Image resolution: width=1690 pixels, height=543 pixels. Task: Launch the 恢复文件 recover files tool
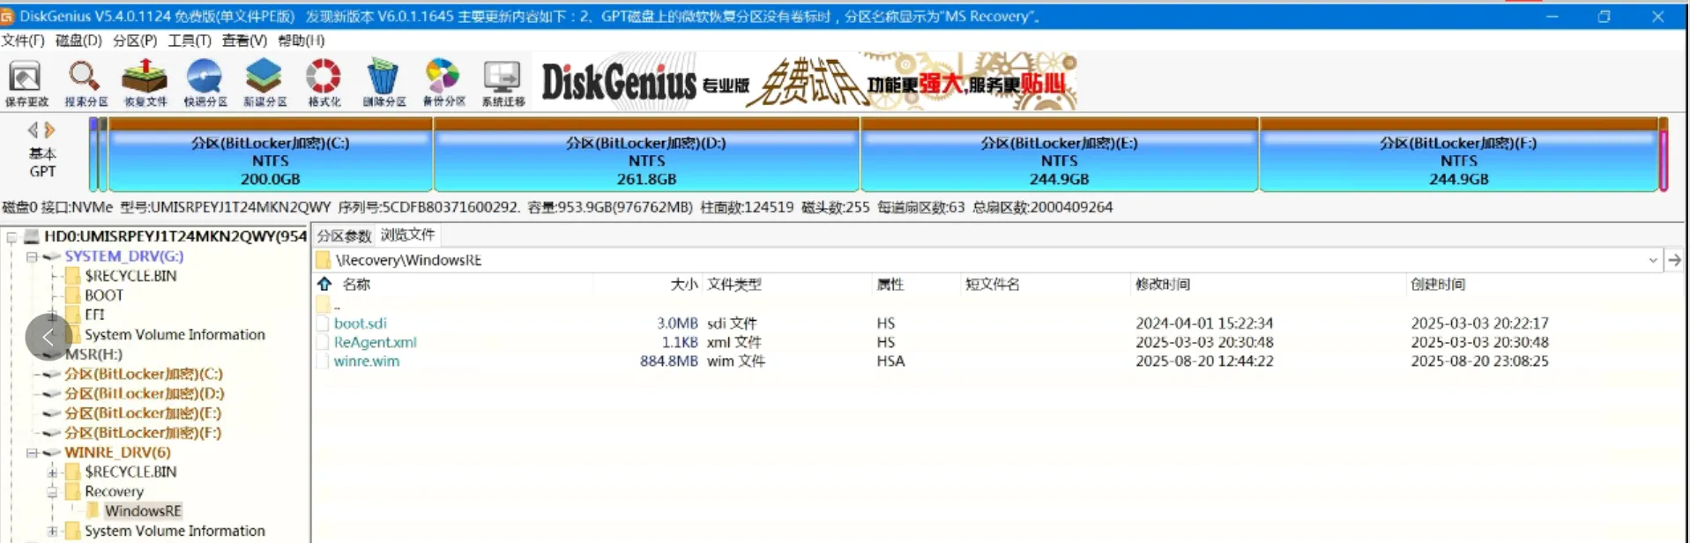point(145,84)
